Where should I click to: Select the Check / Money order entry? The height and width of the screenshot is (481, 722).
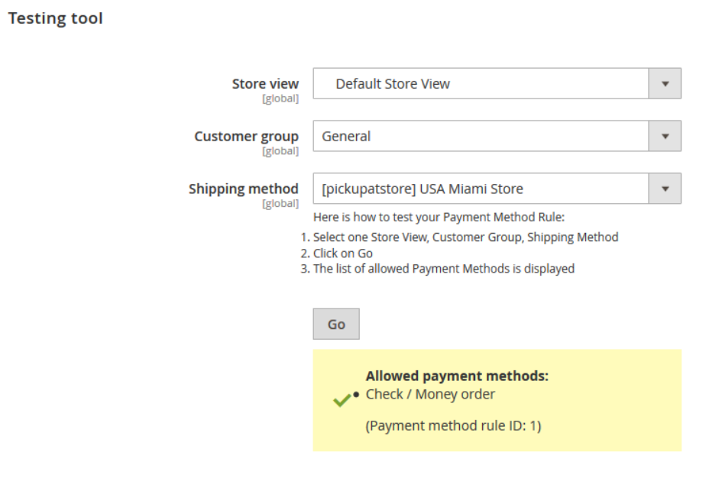430,395
